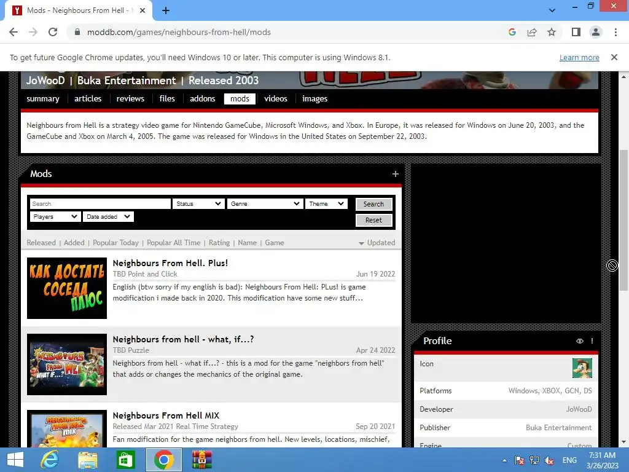Open the summary tab
The image size is (629, 472).
tap(43, 99)
